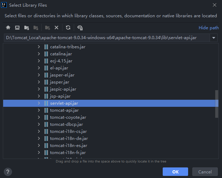
Task: Confirm selection with OK
Action: (x=175, y=172)
